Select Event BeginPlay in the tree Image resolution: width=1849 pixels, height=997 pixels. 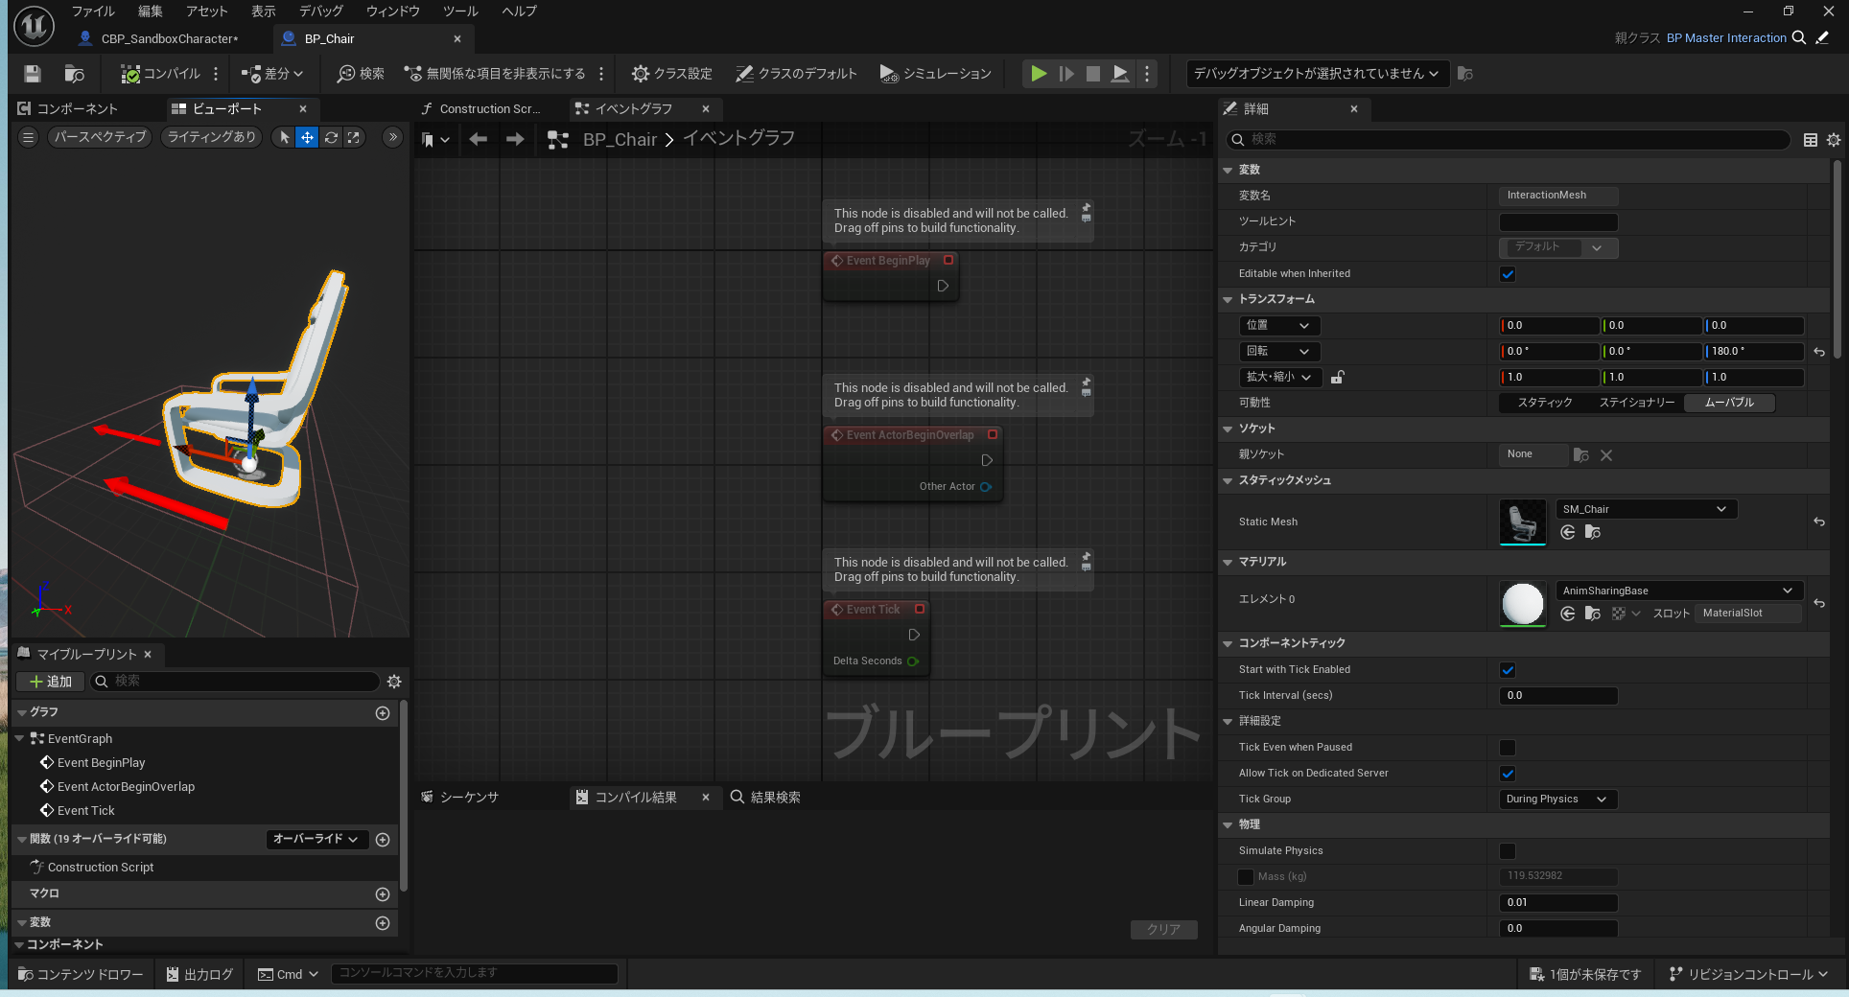coord(101,763)
